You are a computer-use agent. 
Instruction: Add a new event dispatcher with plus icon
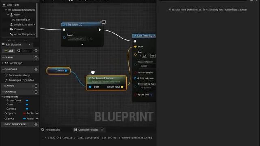click(36, 125)
